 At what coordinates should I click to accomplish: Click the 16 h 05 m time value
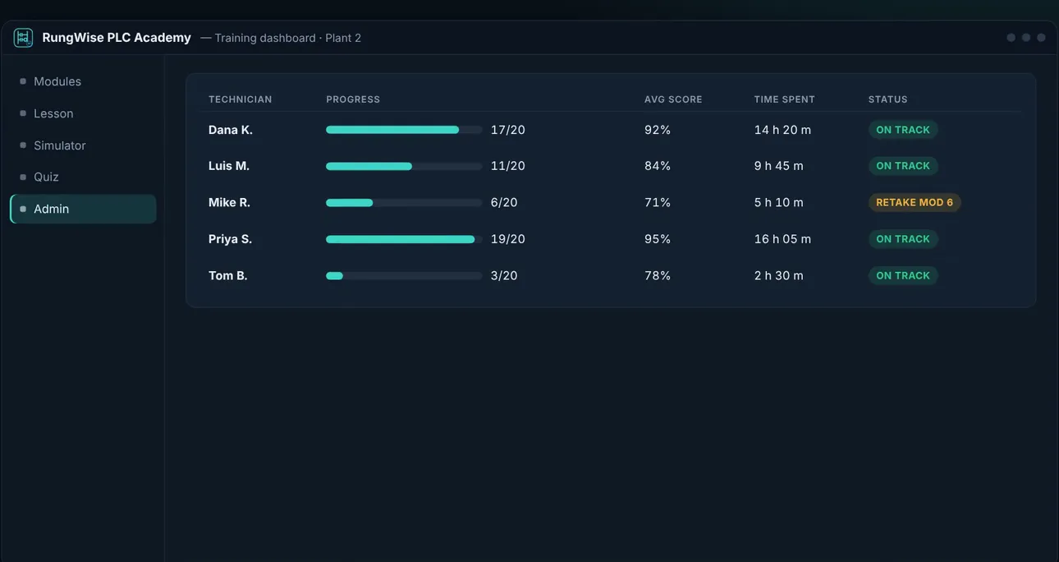(783, 239)
